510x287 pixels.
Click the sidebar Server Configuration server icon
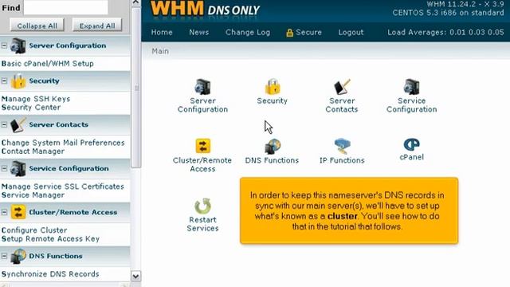click(x=18, y=45)
